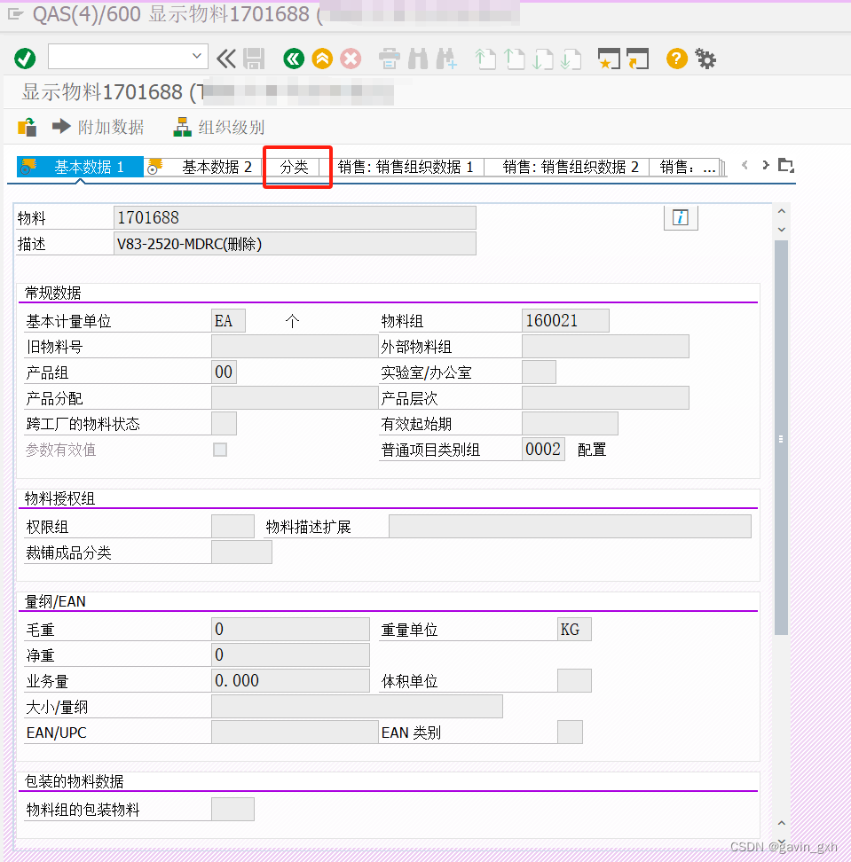851x862 pixels.
Task: Click the Help question mark icon
Action: coord(676,59)
